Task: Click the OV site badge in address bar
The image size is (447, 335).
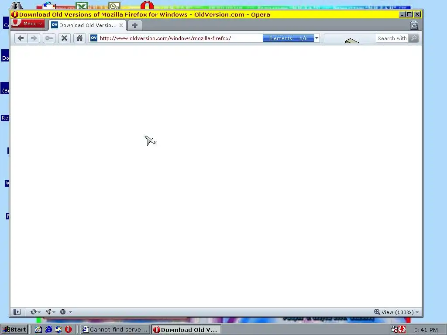Action: point(94,38)
